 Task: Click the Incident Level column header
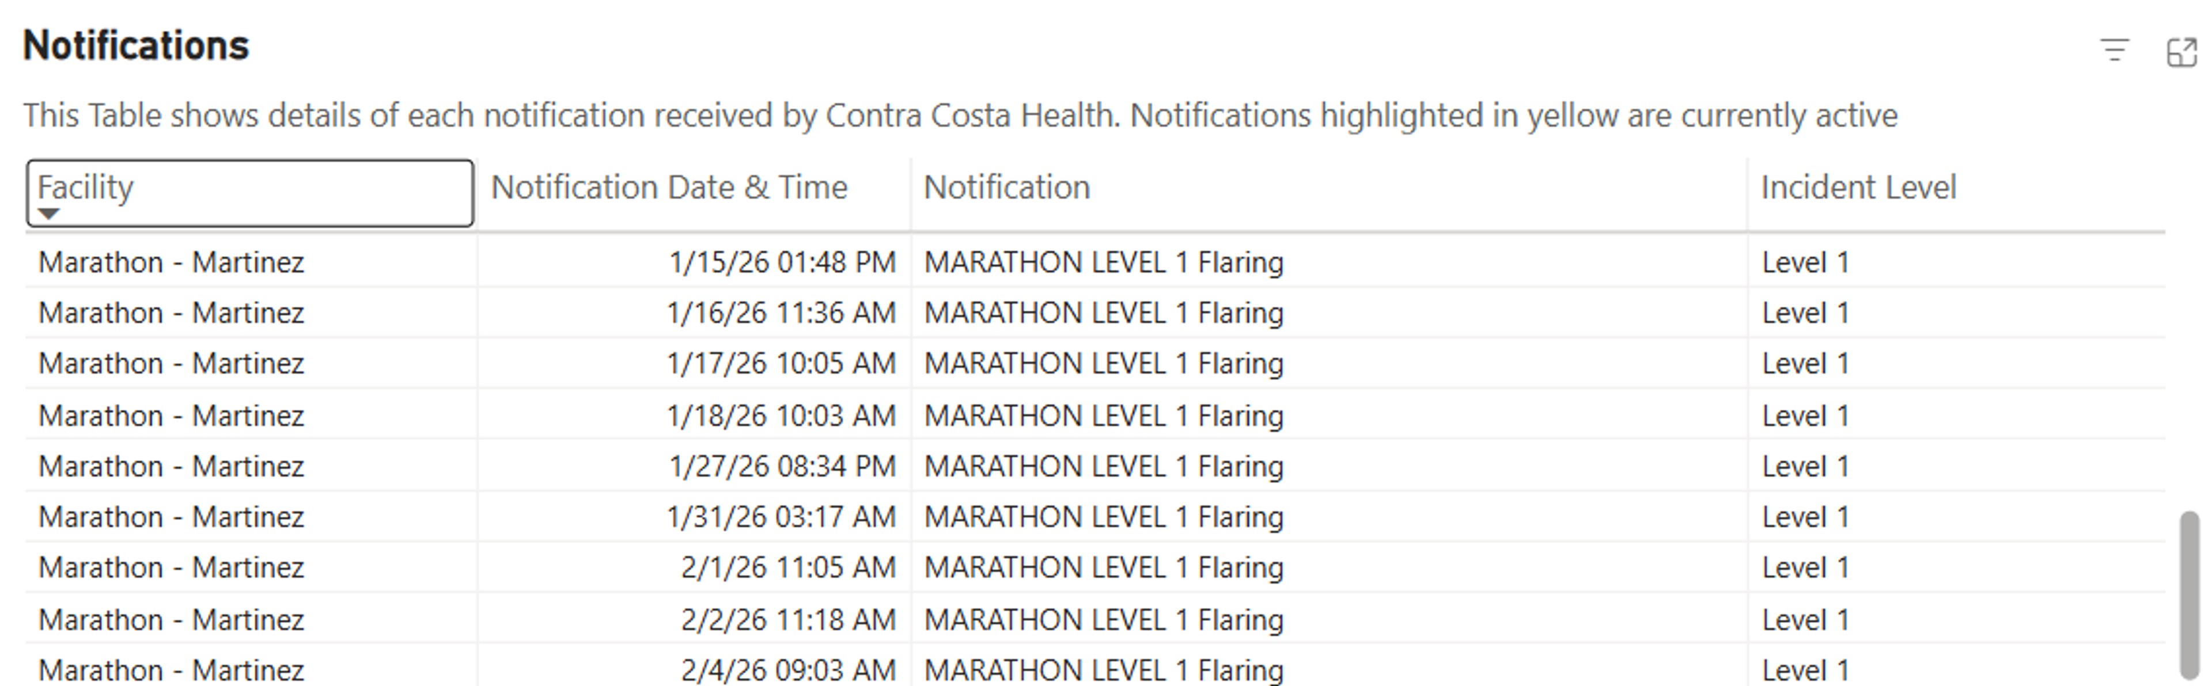click(x=1857, y=187)
